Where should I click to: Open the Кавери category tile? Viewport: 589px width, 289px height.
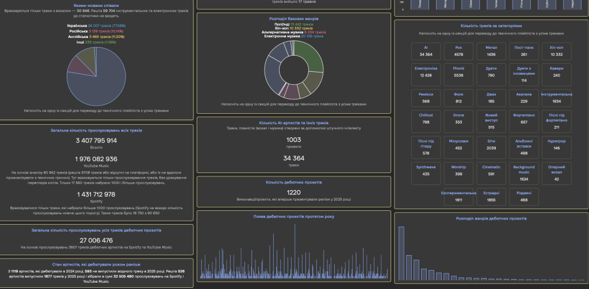556,71
